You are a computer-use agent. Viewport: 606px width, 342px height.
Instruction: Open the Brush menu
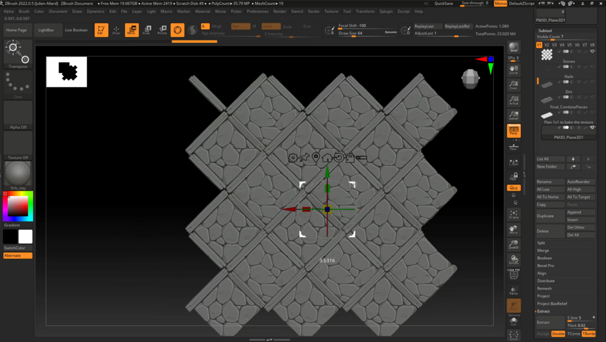24,11
